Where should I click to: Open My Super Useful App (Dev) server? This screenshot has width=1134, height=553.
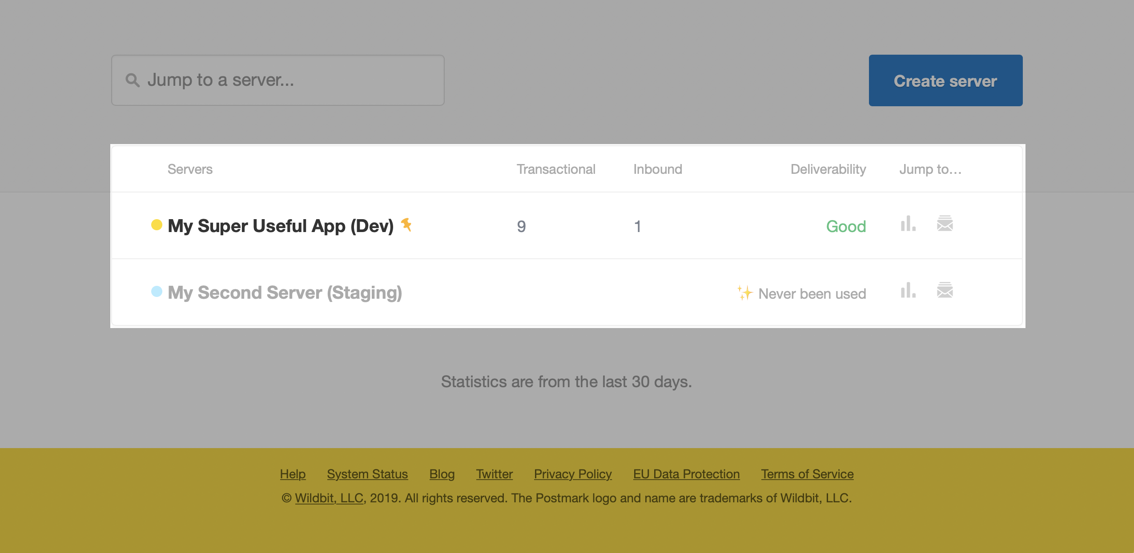[281, 226]
